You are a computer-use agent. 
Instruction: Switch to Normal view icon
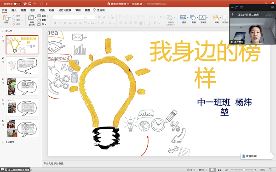click(213, 170)
